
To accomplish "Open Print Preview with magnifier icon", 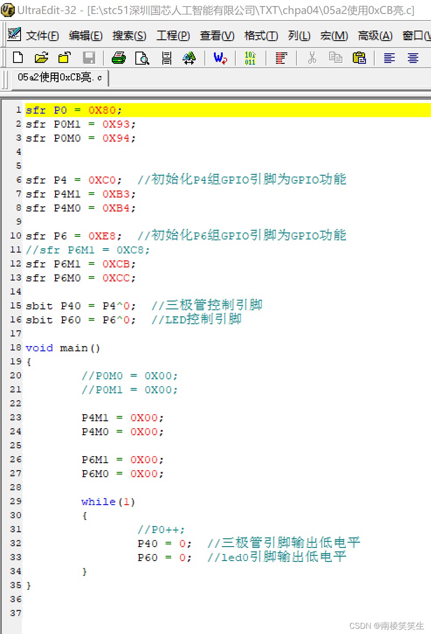I will tap(142, 58).
